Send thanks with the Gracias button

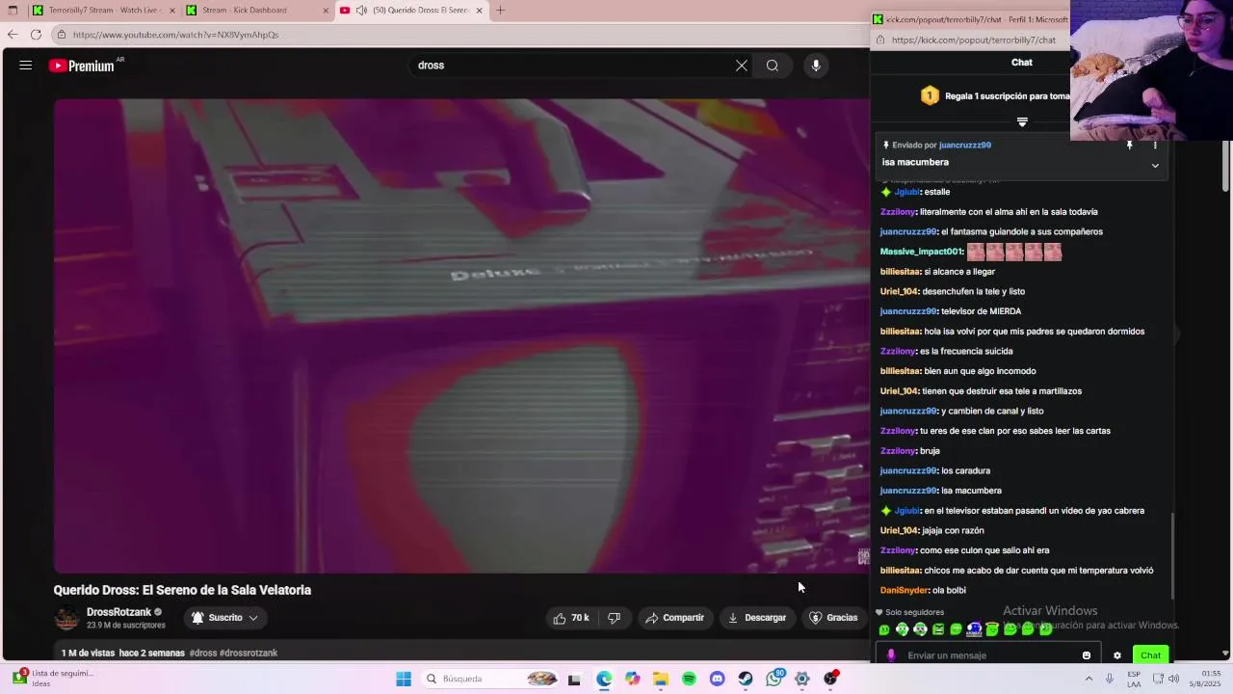(x=834, y=618)
